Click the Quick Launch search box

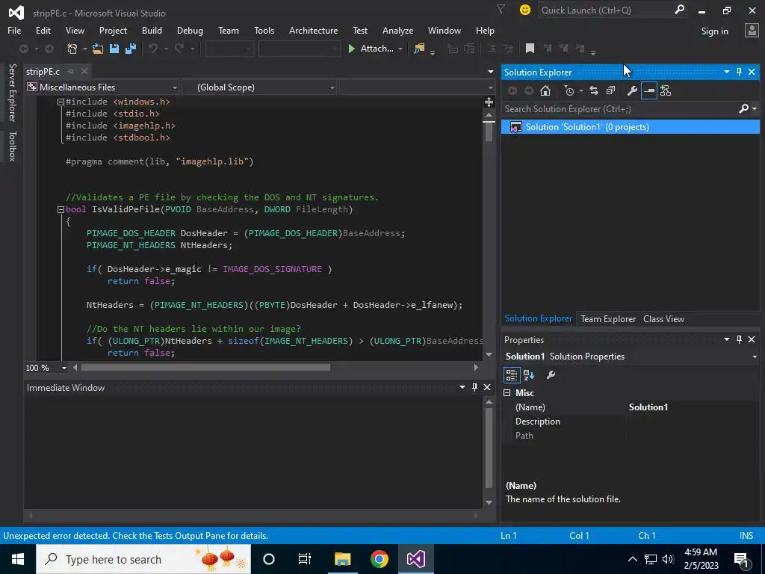pyautogui.click(x=605, y=10)
